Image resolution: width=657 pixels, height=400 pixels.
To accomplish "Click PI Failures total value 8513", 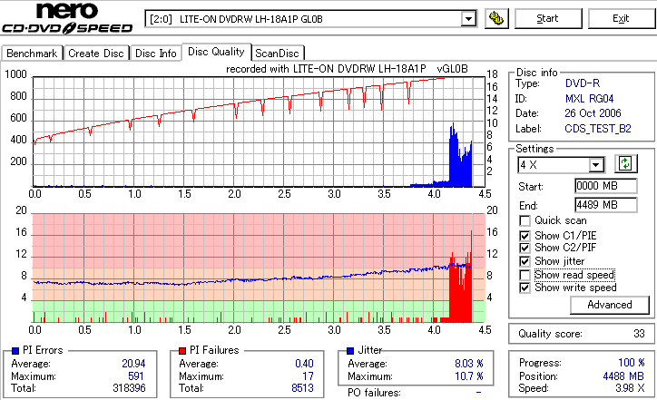I will click(x=302, y=388).
